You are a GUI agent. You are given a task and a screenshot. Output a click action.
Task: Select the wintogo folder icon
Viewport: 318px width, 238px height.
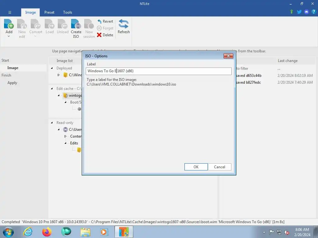[x=65, y=95]
